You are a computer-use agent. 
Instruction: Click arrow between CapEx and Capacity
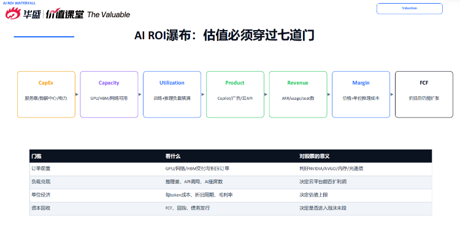point(77,94)
